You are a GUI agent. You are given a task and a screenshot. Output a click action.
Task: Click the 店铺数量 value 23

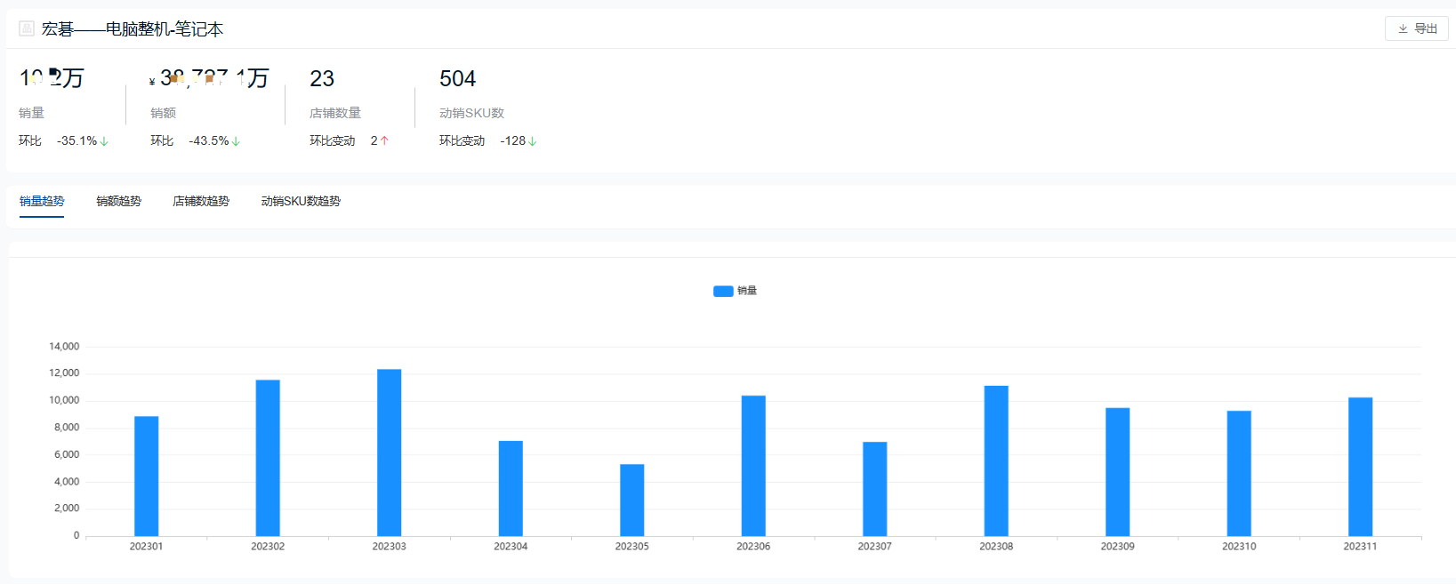click(x=322, y=78)
